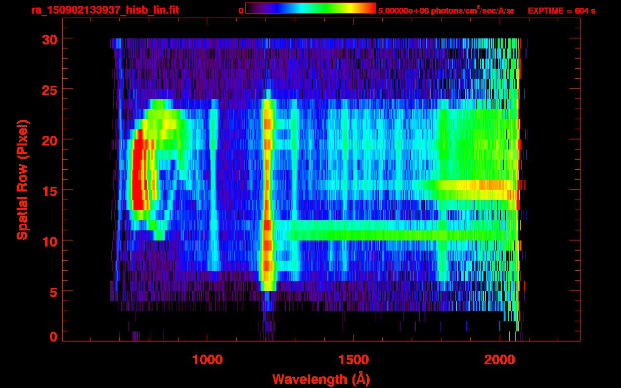The height and width of the screenshot is (388, 621).
Task: Click the 5.00000e+06 photons units label
Action: (x=446, y=11)
